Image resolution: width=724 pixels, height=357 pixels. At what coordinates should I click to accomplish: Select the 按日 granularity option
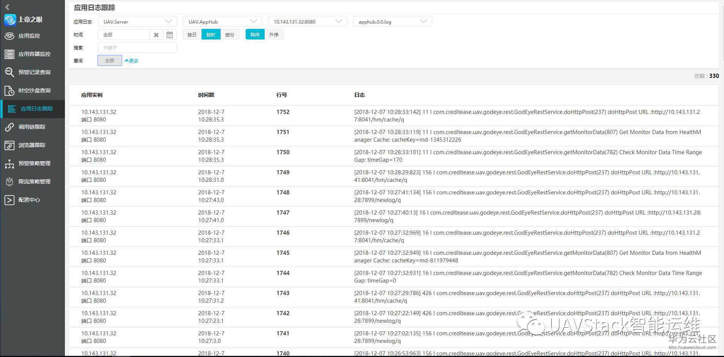pyautogui.click(x=192, y=35)
